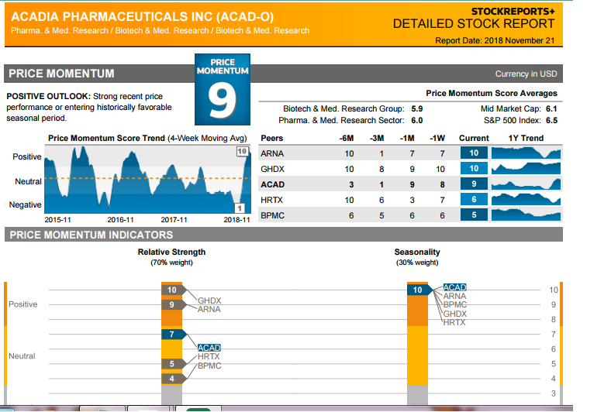The height and width of the screenshot is (412, 611).
Task: Select the 2015-11 date on the trend chart axis
Action: click(x=57, y=220)
